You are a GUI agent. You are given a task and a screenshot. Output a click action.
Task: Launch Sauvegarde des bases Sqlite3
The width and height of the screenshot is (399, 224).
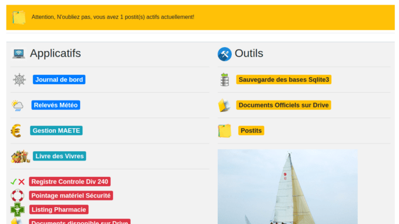[284, 79]
